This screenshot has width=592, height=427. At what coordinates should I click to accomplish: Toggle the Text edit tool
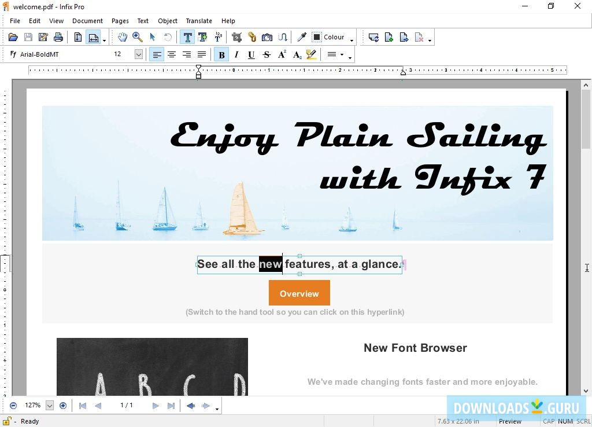tap(187, 37)
